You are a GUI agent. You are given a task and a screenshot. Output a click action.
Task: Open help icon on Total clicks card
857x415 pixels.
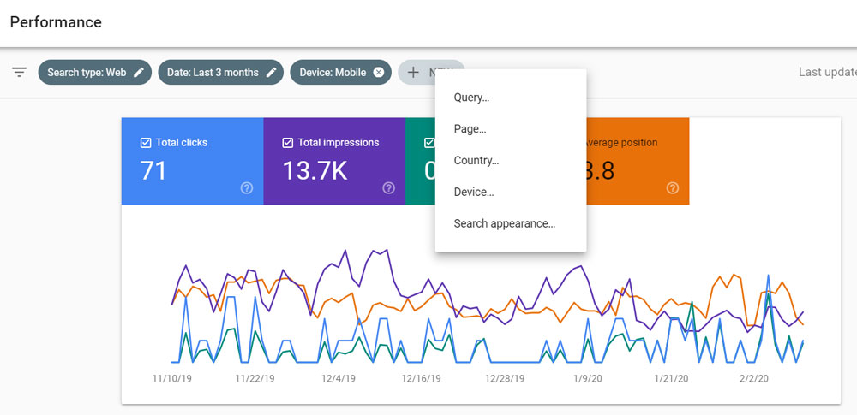pyautogui.click(x=247, y=188)
